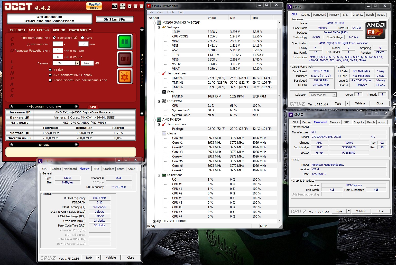Click the HWMonitor vertical scrollbar thumb

(279, 95)
